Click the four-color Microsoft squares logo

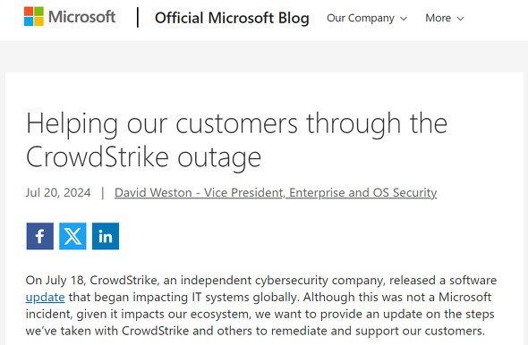(34, 16)
